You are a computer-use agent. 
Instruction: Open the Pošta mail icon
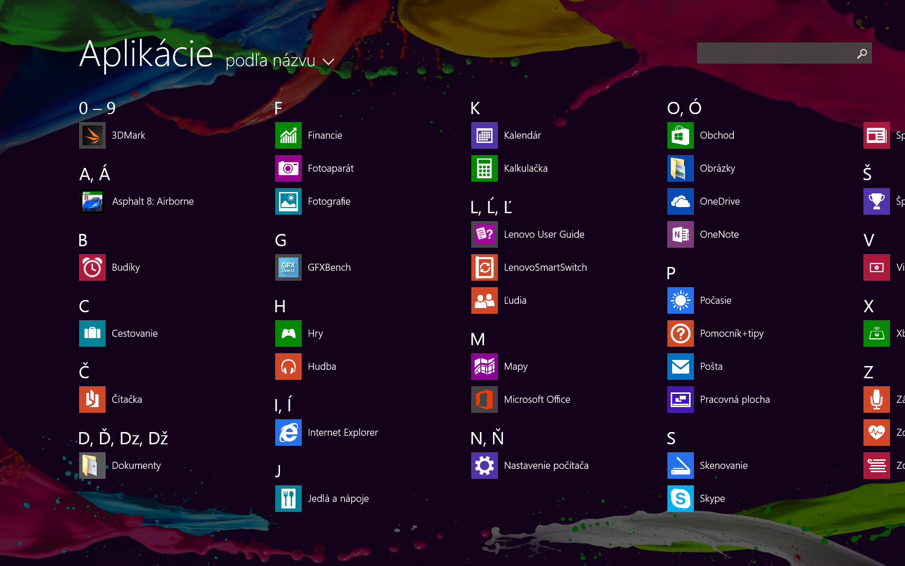coord(681,366)
